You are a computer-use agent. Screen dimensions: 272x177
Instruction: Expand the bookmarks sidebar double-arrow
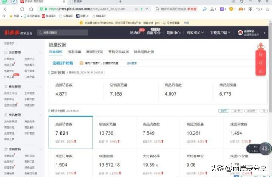3,16
